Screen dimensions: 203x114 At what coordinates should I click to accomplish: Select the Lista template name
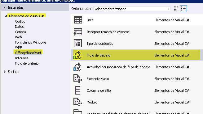pyautogui.click(x=90, y=20)
